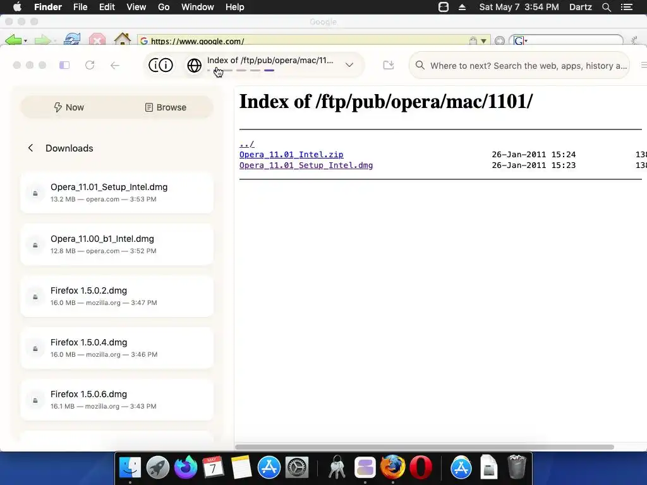Click file icon beside Opera_11.00_b1_Intel.dmg
Screen dimensions: 647x485
[35, 245]
